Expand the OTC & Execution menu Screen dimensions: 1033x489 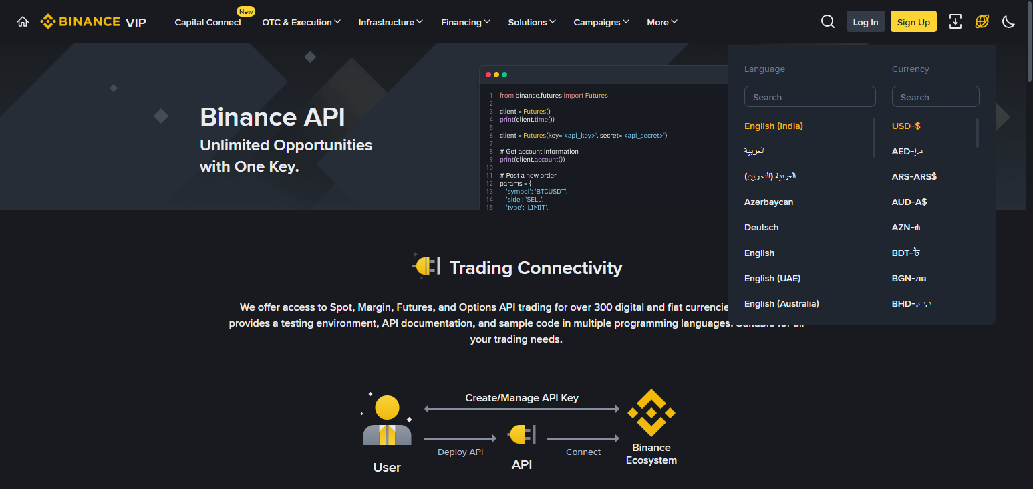pos(301,22)
